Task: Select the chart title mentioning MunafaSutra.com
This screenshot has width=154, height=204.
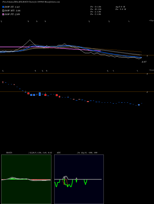Action: tap(31, 2)
